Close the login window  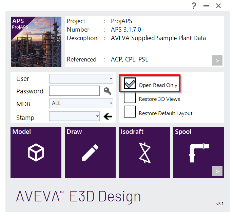click(x=218, y=6)
